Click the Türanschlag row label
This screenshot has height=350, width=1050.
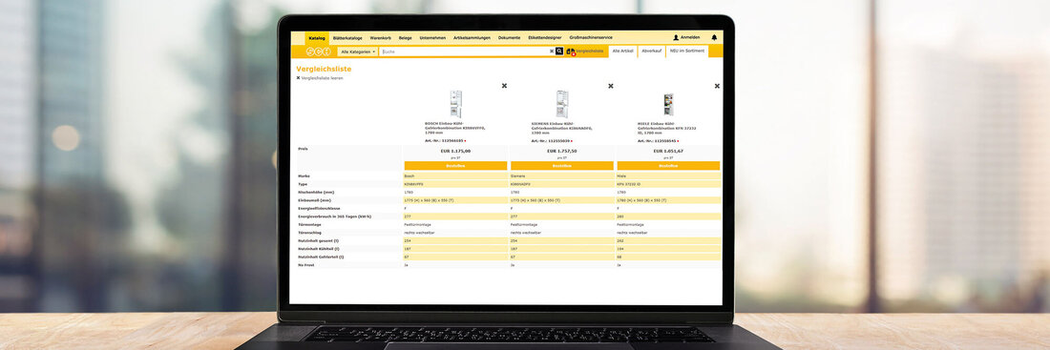[x=310, y=232]
